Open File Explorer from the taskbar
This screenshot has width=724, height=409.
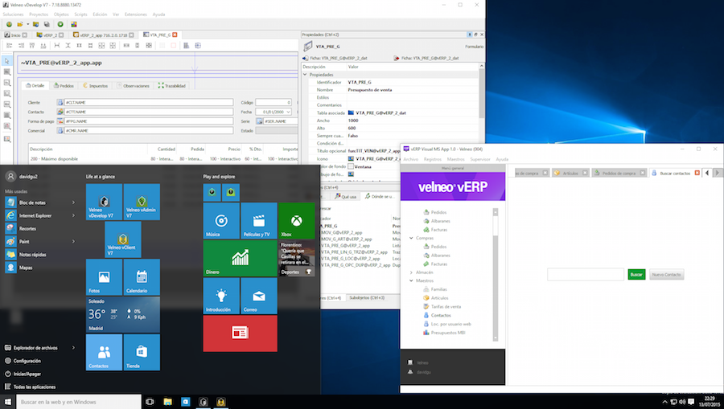pyautogui.click(x=167, y=402)
